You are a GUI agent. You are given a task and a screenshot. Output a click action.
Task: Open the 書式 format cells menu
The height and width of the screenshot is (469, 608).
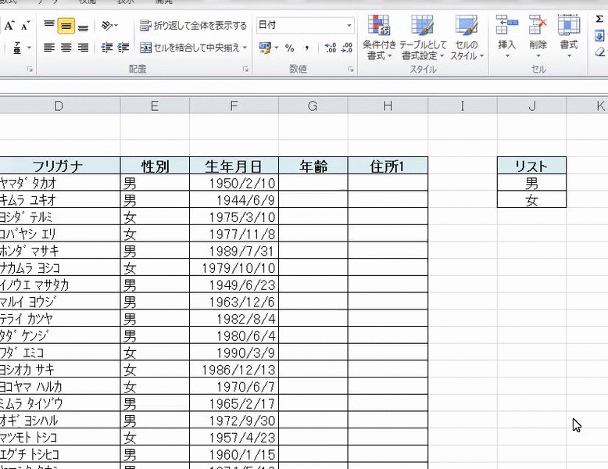pyautogui.click(x=569, y=38)
